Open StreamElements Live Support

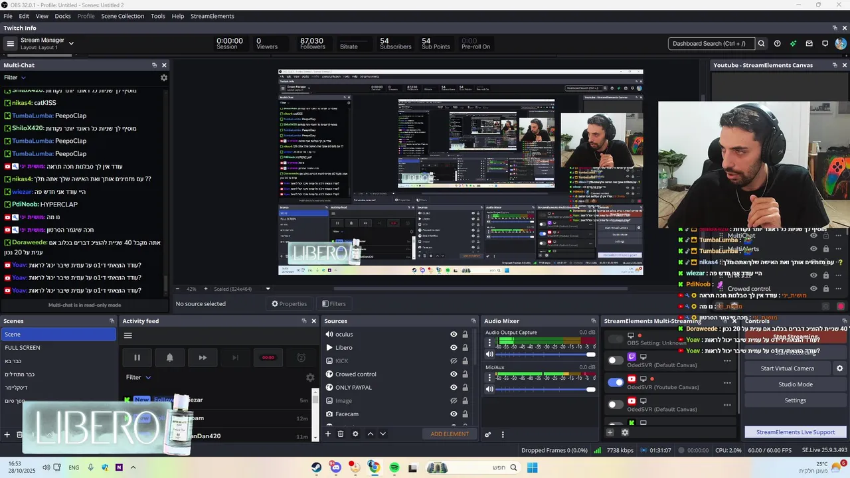796,432
